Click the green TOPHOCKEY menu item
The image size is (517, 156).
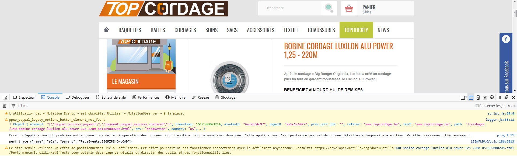tap(356, 30)
